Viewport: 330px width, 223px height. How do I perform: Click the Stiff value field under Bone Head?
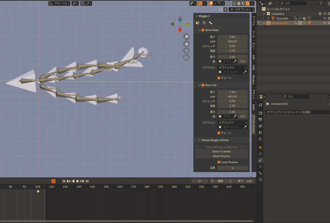(x=233, y=41)
